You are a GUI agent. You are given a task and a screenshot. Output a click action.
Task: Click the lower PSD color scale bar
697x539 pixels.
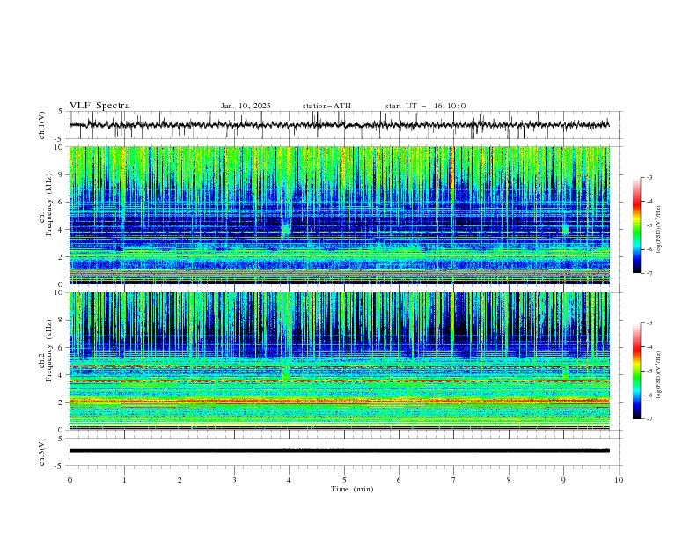(x=637, y=371)
